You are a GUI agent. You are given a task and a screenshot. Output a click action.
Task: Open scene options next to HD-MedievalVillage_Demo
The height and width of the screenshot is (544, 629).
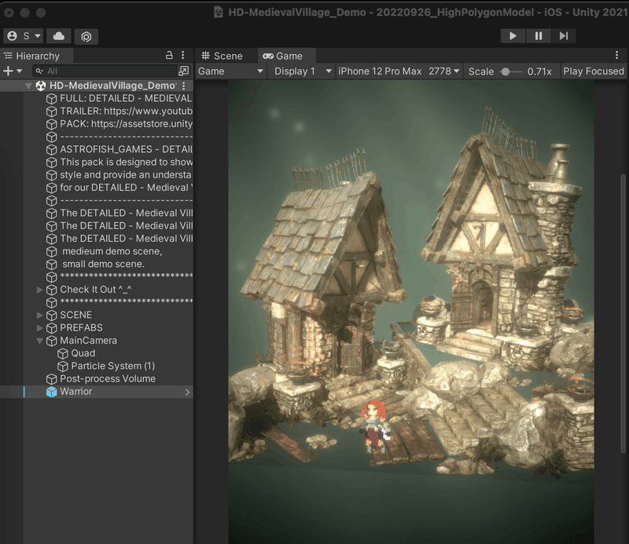click(184, 86)
